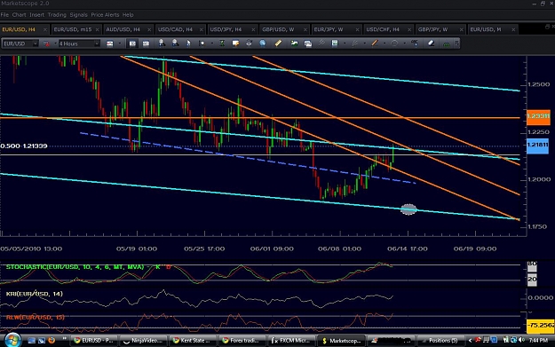Open the Help menu
This screenshot has width=555, height=347.
point(128,15)
